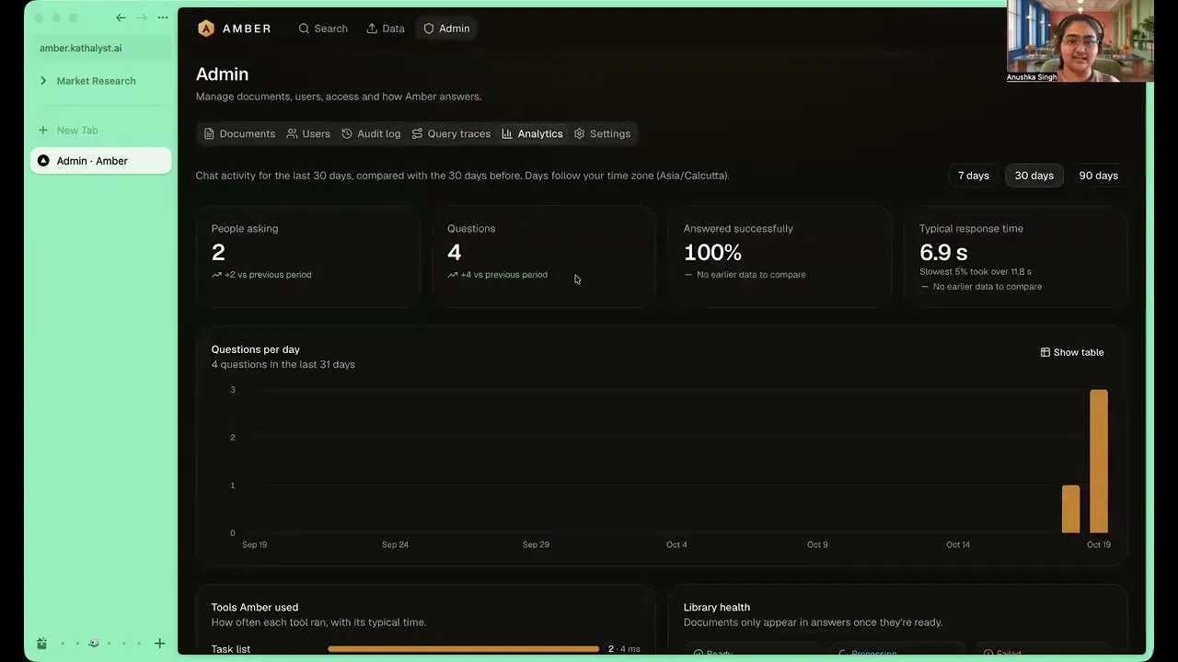Click the Anushka Singh video thumbnail
Screen dimensions: 1178x662
pos(1080,41)
